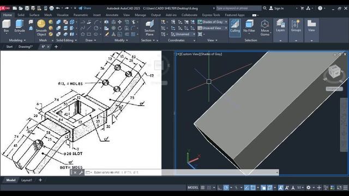The height and width of the screenshot is (196, 349).
Task: Toggle the MODEL space button
Action: pyautogui.click(x=192, y=187)
